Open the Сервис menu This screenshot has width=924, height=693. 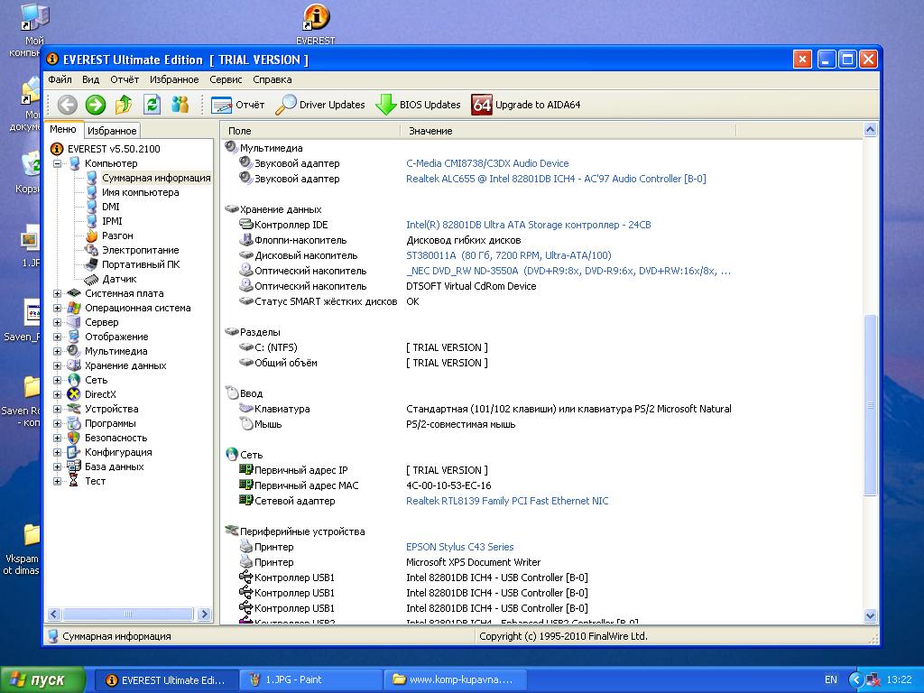click(x=226, y=79)
